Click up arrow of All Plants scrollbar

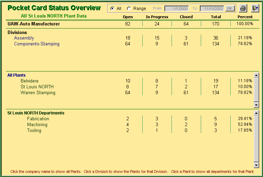(256, 75)
